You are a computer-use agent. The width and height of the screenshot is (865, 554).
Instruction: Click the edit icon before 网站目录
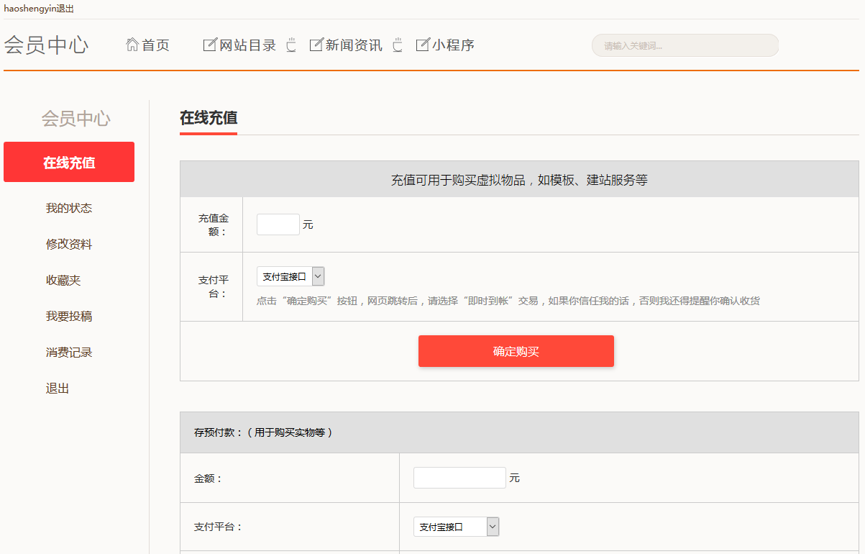click(210, 45)
